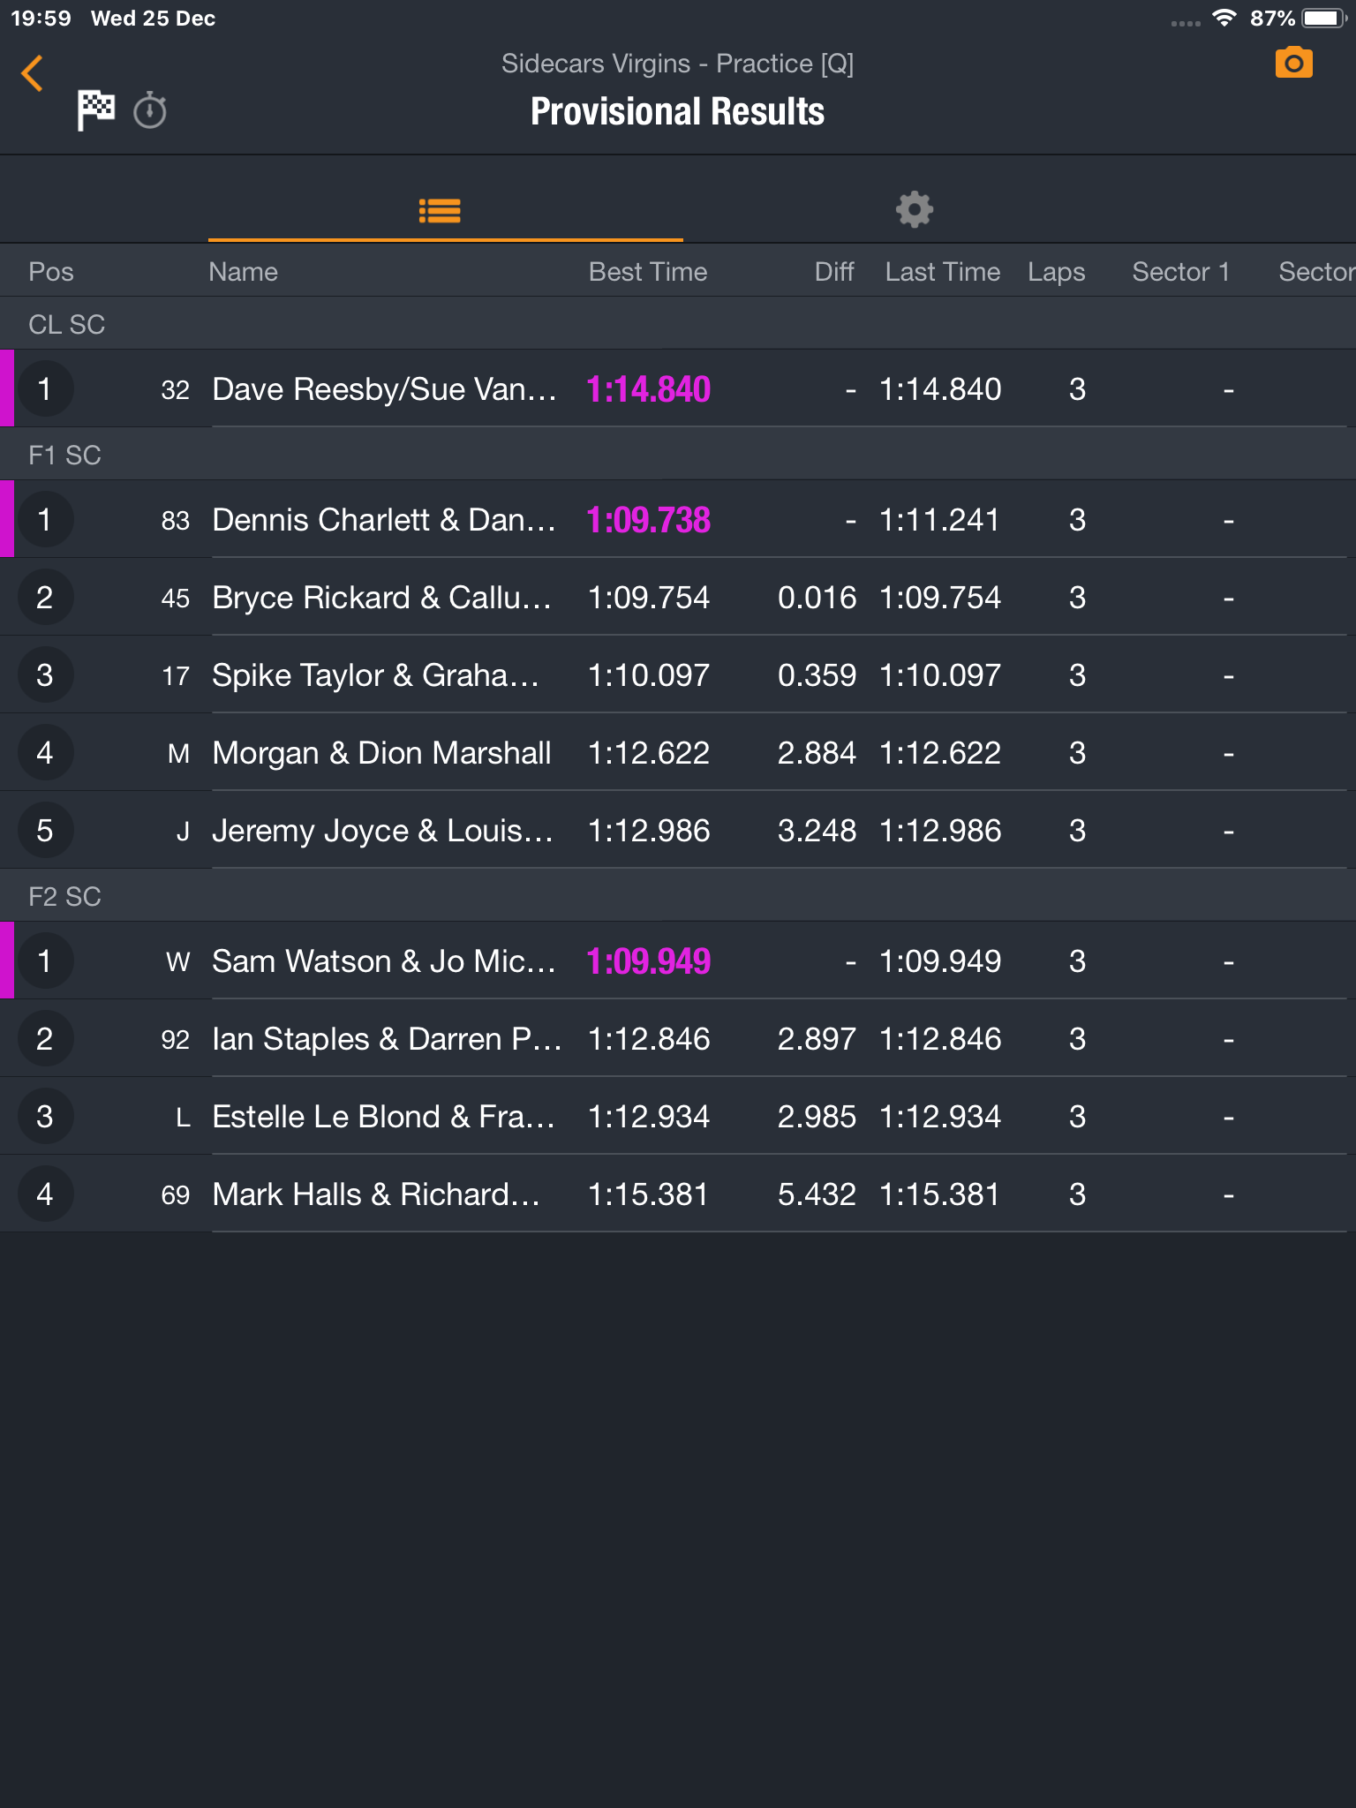Image resolution: width=1356 pixels, height=1808 pixels.
Task: Sort by Best Time column header
Action: click(x=648, y=272)
